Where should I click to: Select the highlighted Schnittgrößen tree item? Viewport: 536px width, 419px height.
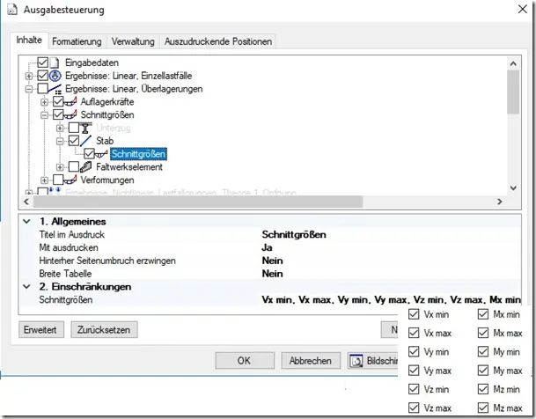[138, 154]
